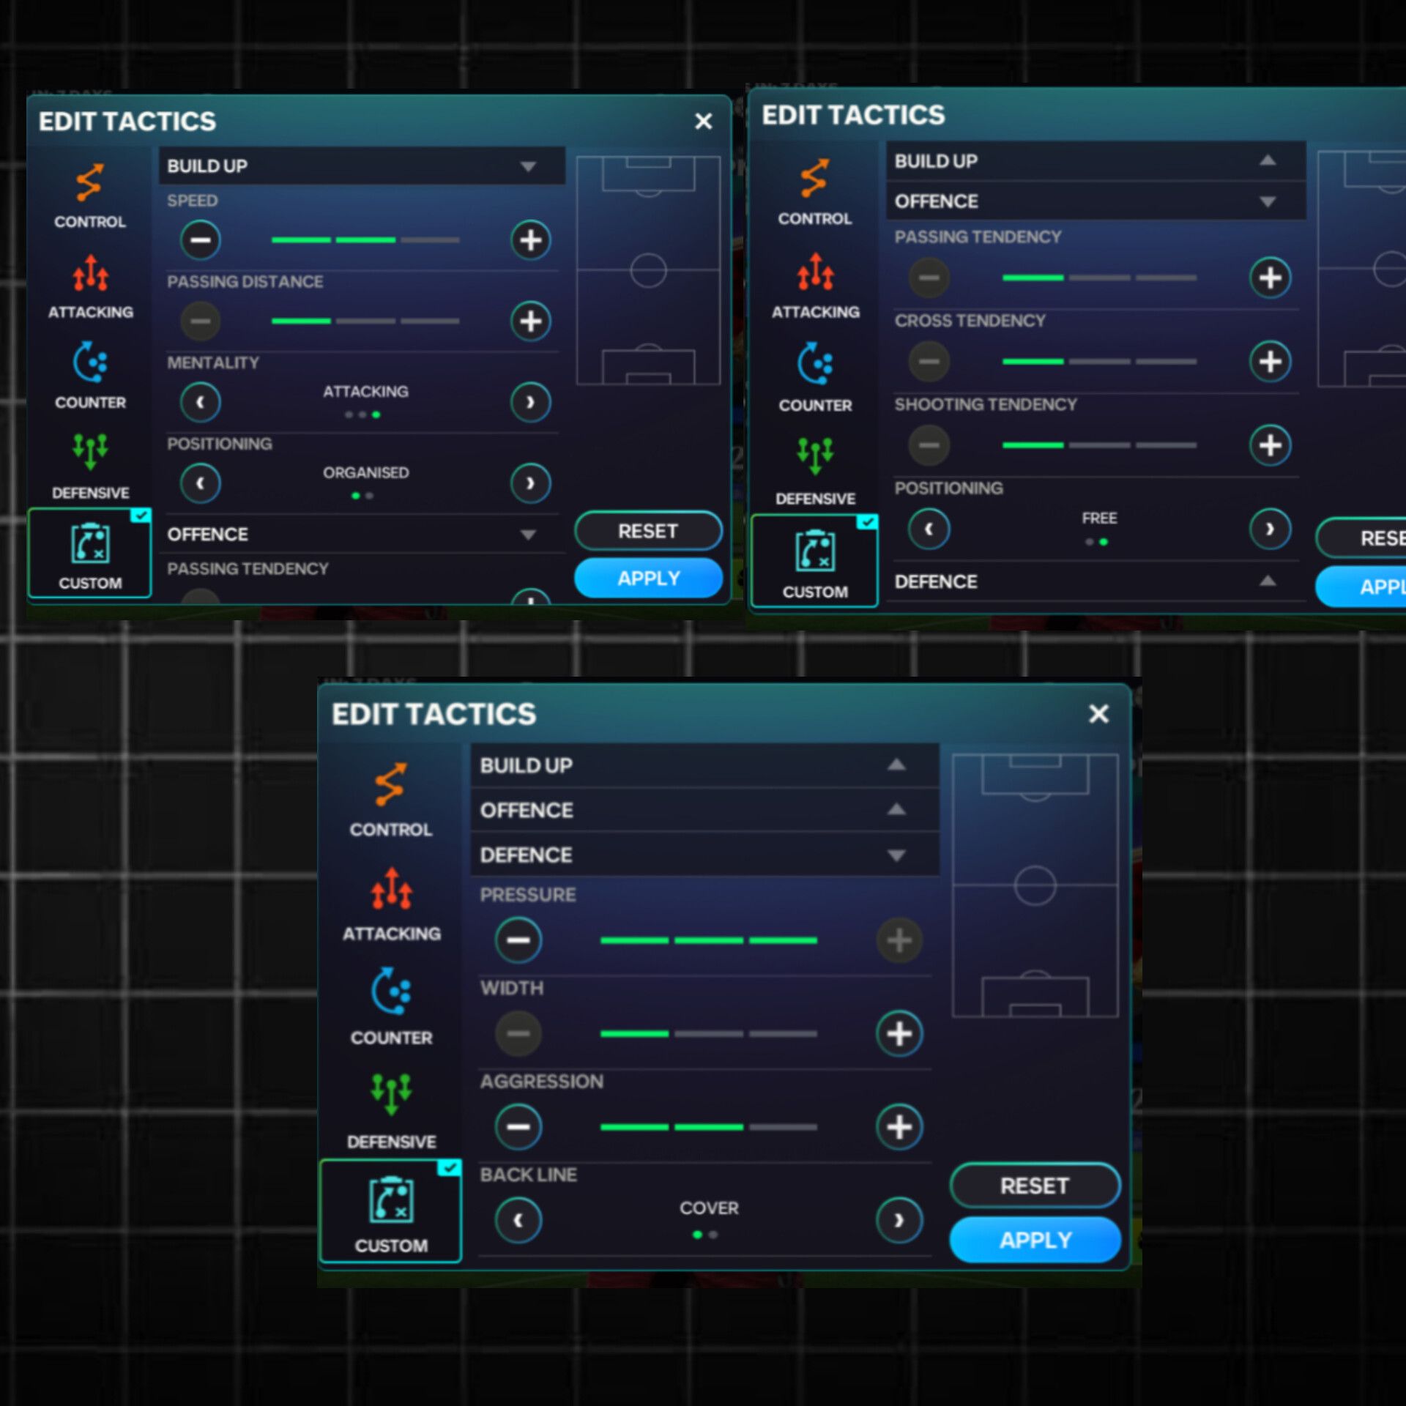Viewport: 1406px width, 1406px height.
Task: Select Custom preset in top-right Edit Tactics panel
Action: 814,560
